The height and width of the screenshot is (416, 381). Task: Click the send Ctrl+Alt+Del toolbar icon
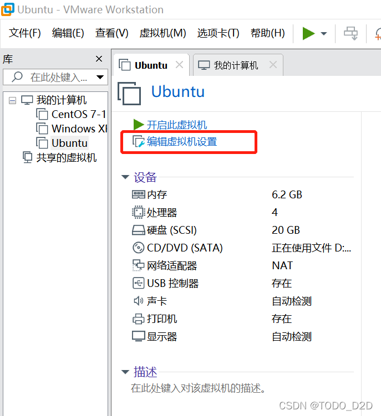pos(350,33)
